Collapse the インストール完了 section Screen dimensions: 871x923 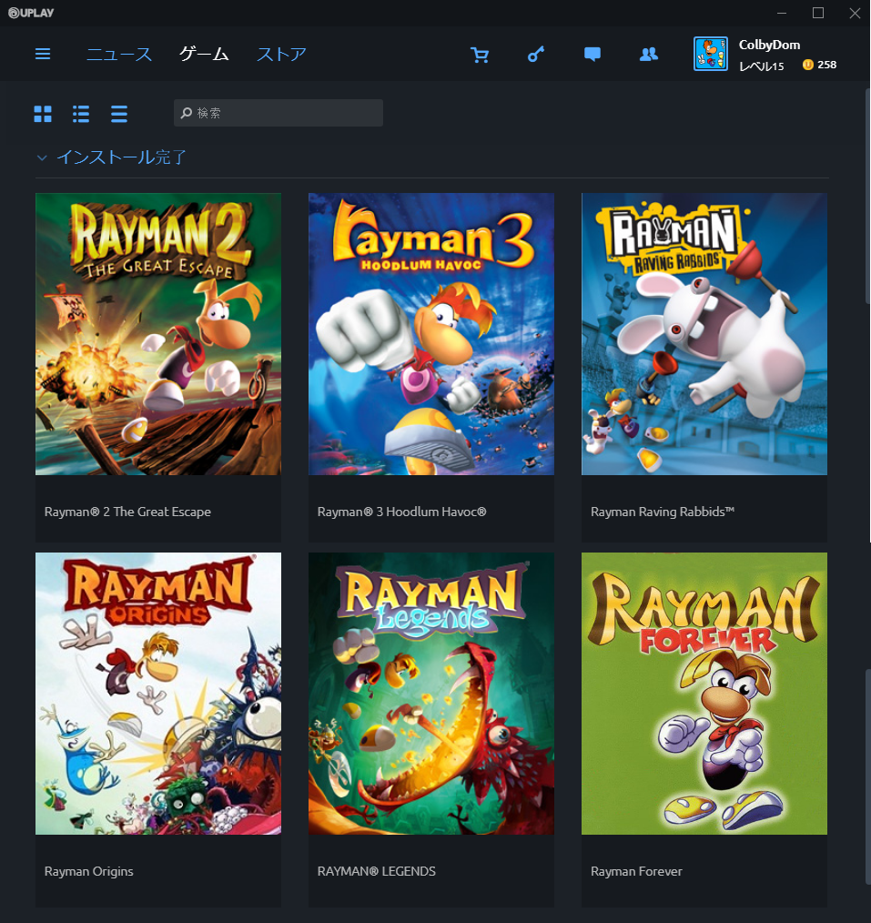(x=42, y=157)
